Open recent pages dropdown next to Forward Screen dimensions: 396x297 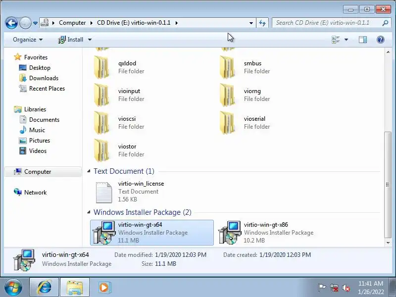click(x=35, y=23)
